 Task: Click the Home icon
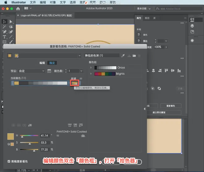pyautogui.click(x=18, y=9)
